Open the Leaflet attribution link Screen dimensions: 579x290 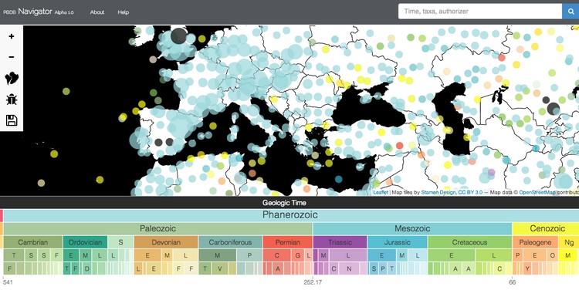click(x=381, y=192)
